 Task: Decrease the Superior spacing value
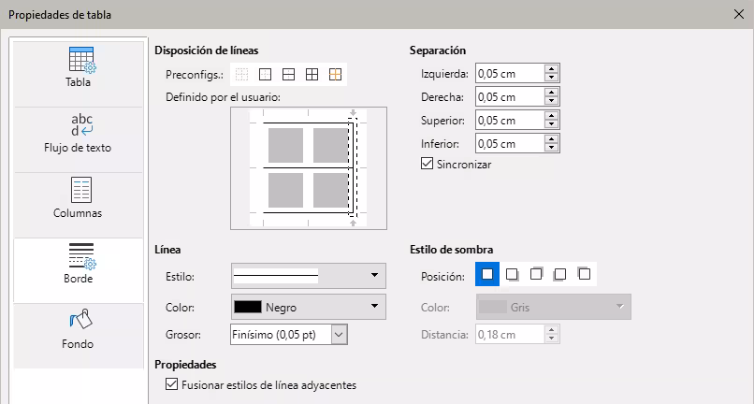coord(552,124)
